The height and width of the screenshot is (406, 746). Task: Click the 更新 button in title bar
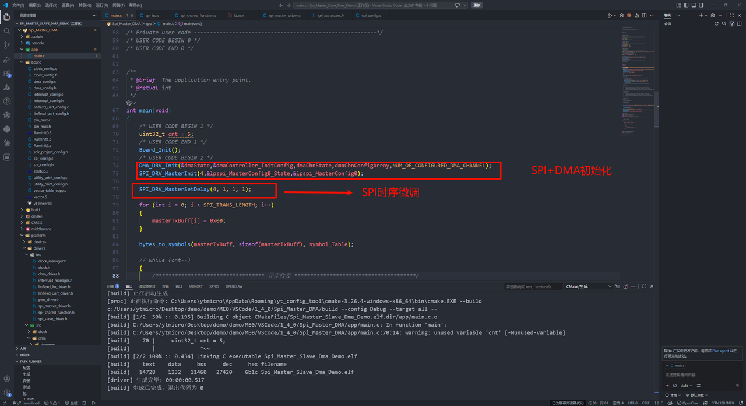(x=477, y=5)
